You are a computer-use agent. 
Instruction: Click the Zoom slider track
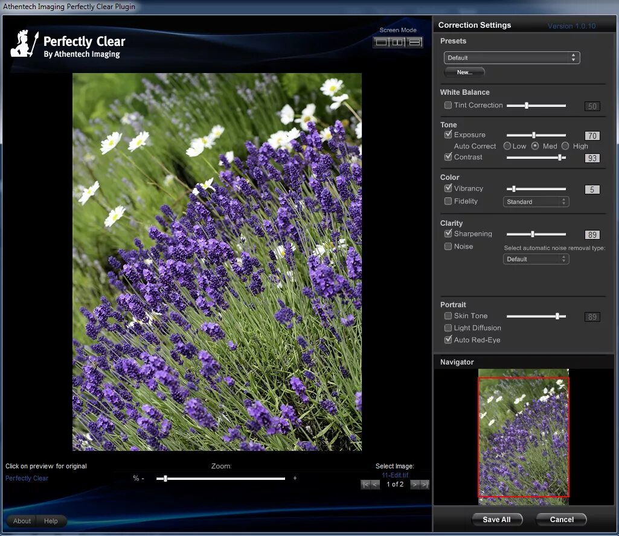click(x=220, y=479)
